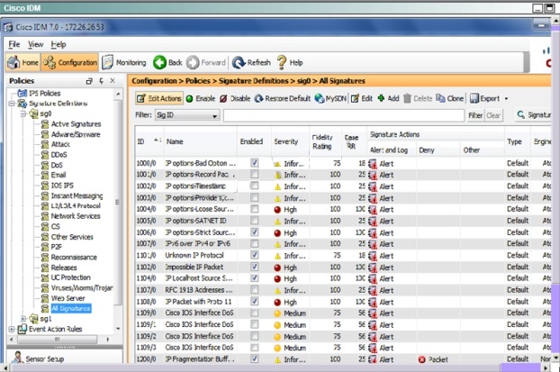This screenshot has width=560, height=372.
Task: Sort by the Name column header
Action: coord(201,141)
